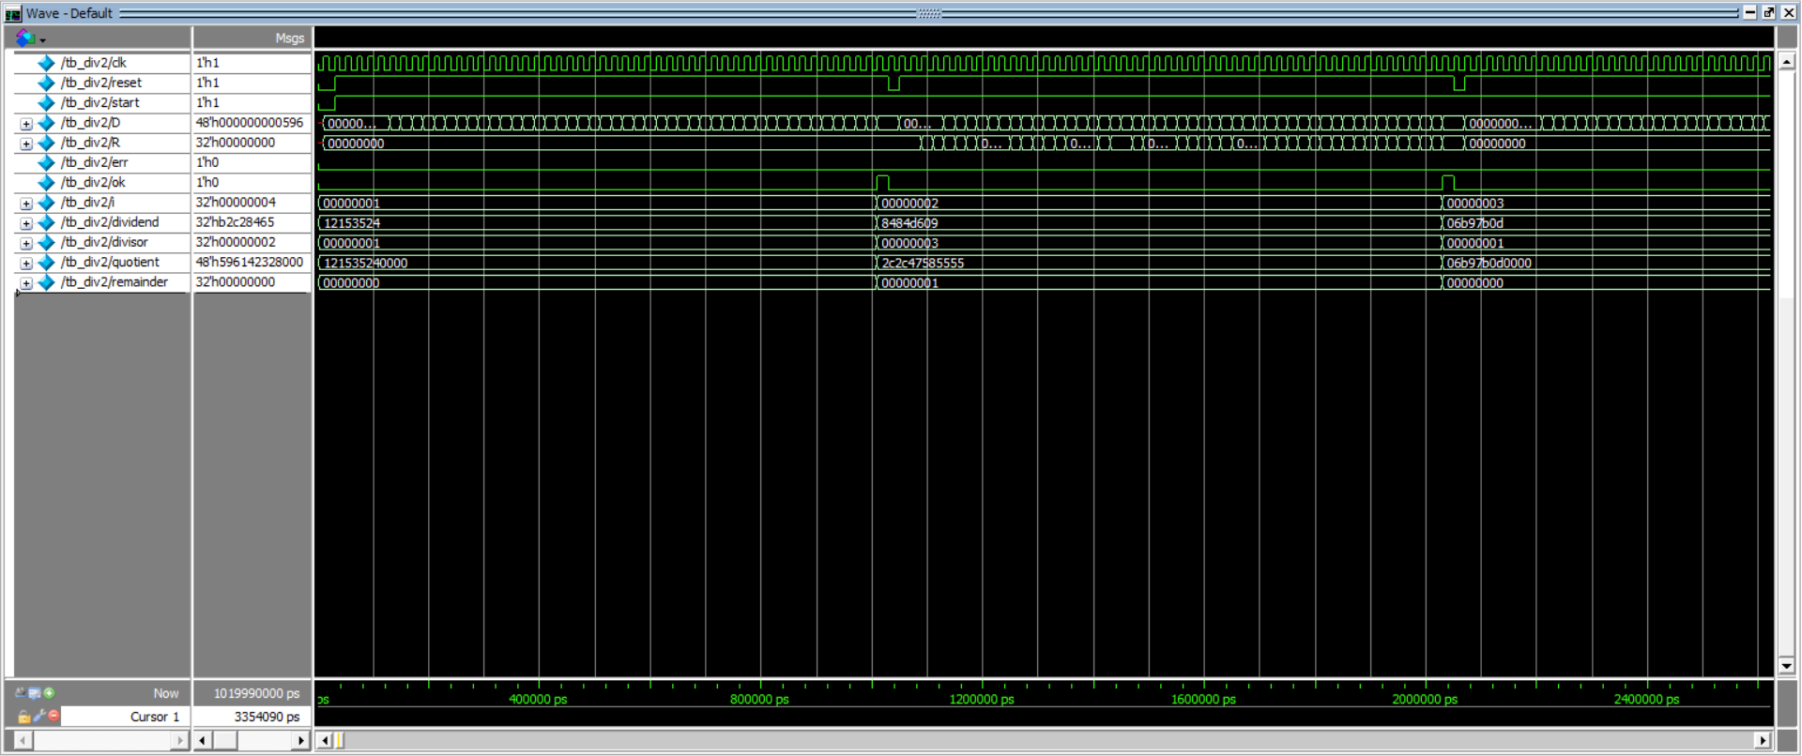This screenshot has height=756, width=1802.
Task: Click D value 48'h000000000596
Action: coord(250,123)
